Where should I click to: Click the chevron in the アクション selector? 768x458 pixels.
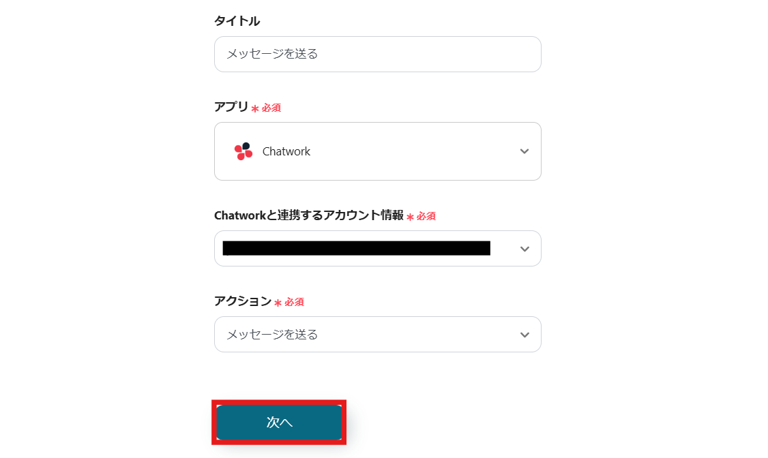(x=524, y=335)
